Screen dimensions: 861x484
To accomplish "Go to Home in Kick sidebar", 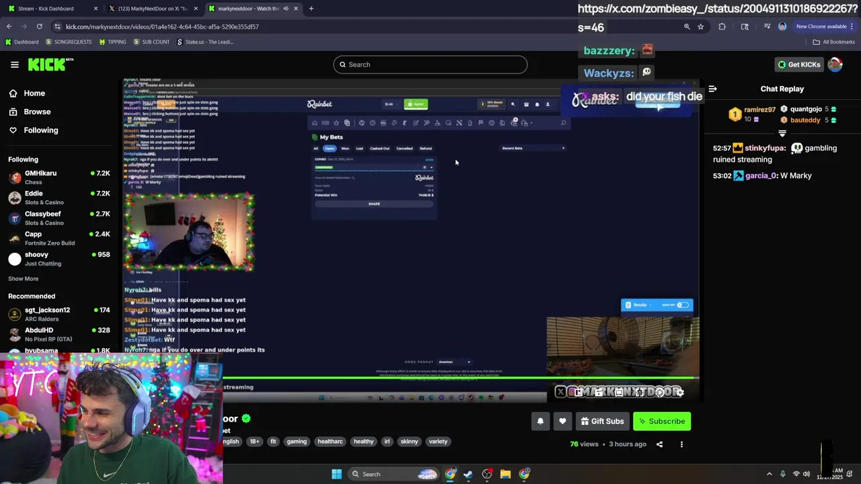I will coord(34,93).
